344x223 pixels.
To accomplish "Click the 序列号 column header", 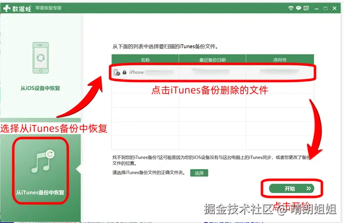I will [280, 59].
